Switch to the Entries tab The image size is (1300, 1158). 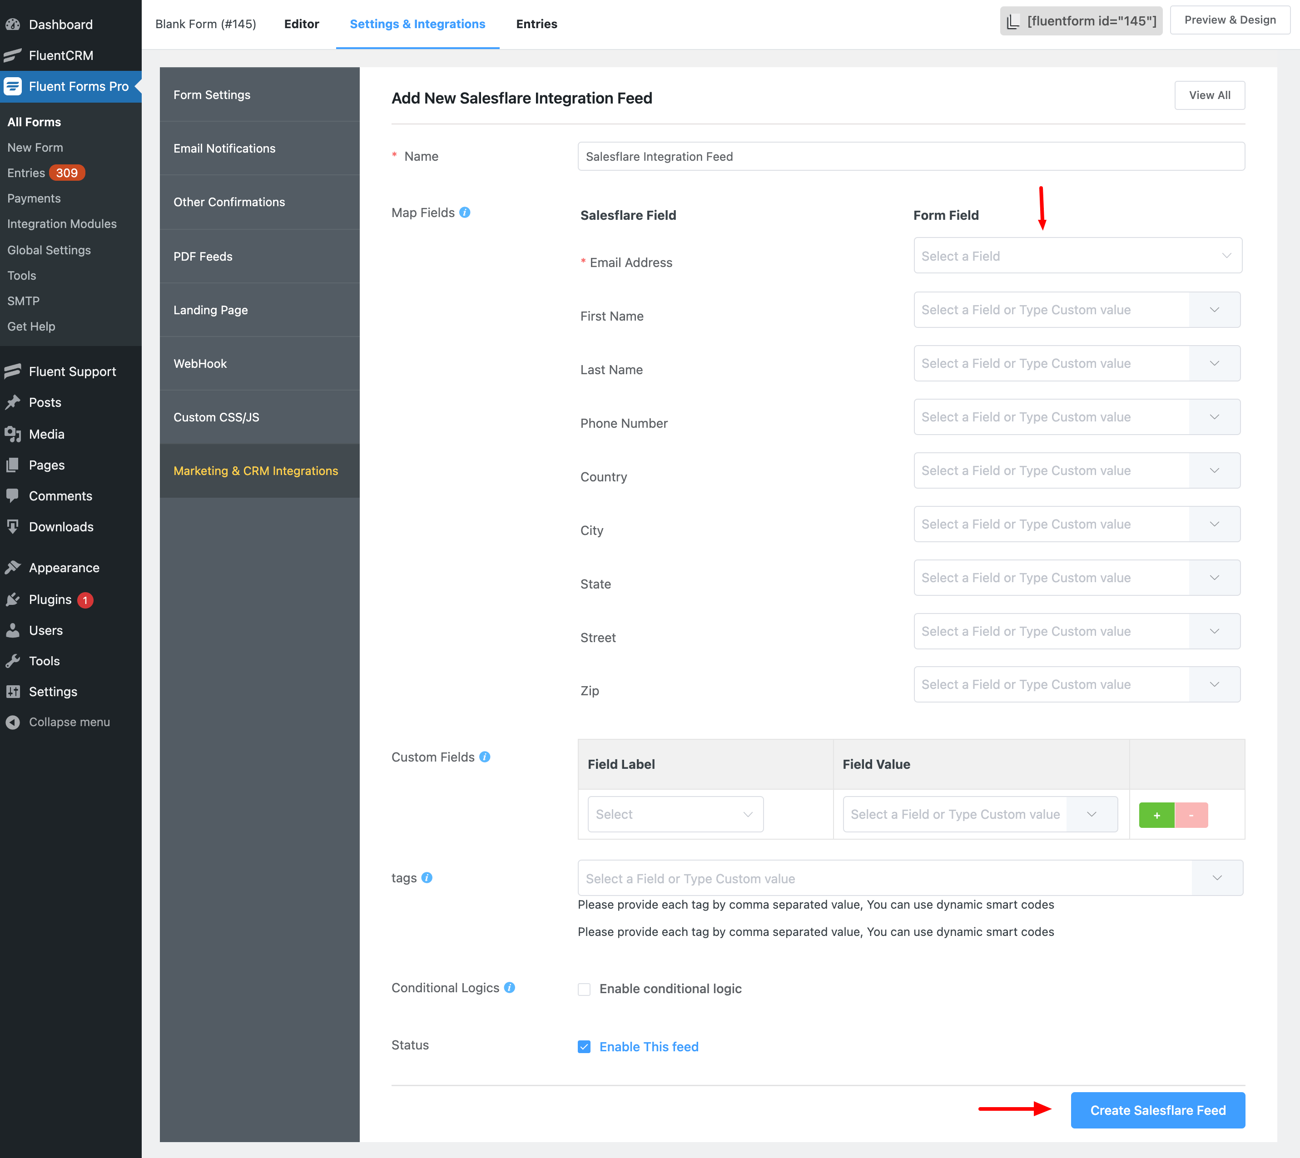[536, 24]
